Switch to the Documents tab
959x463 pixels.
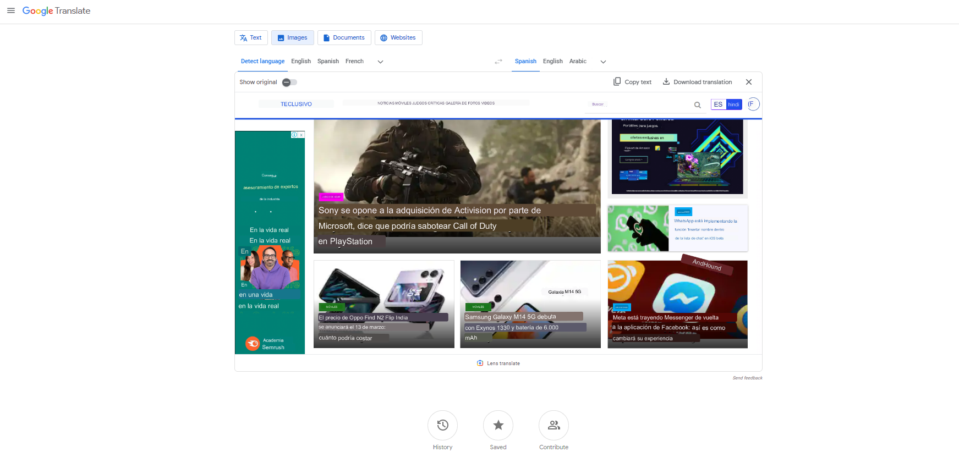[x=344, y=37]
